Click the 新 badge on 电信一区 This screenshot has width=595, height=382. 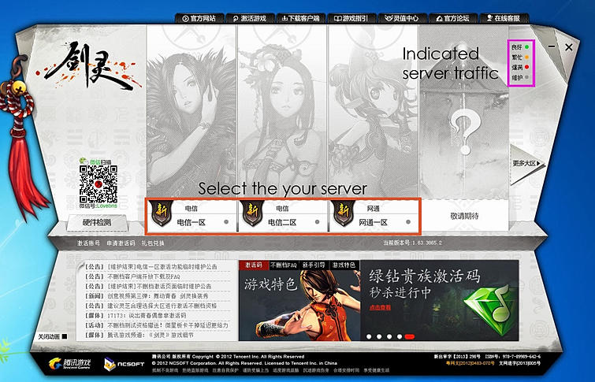pyautogui.click(x=162, y=213)
